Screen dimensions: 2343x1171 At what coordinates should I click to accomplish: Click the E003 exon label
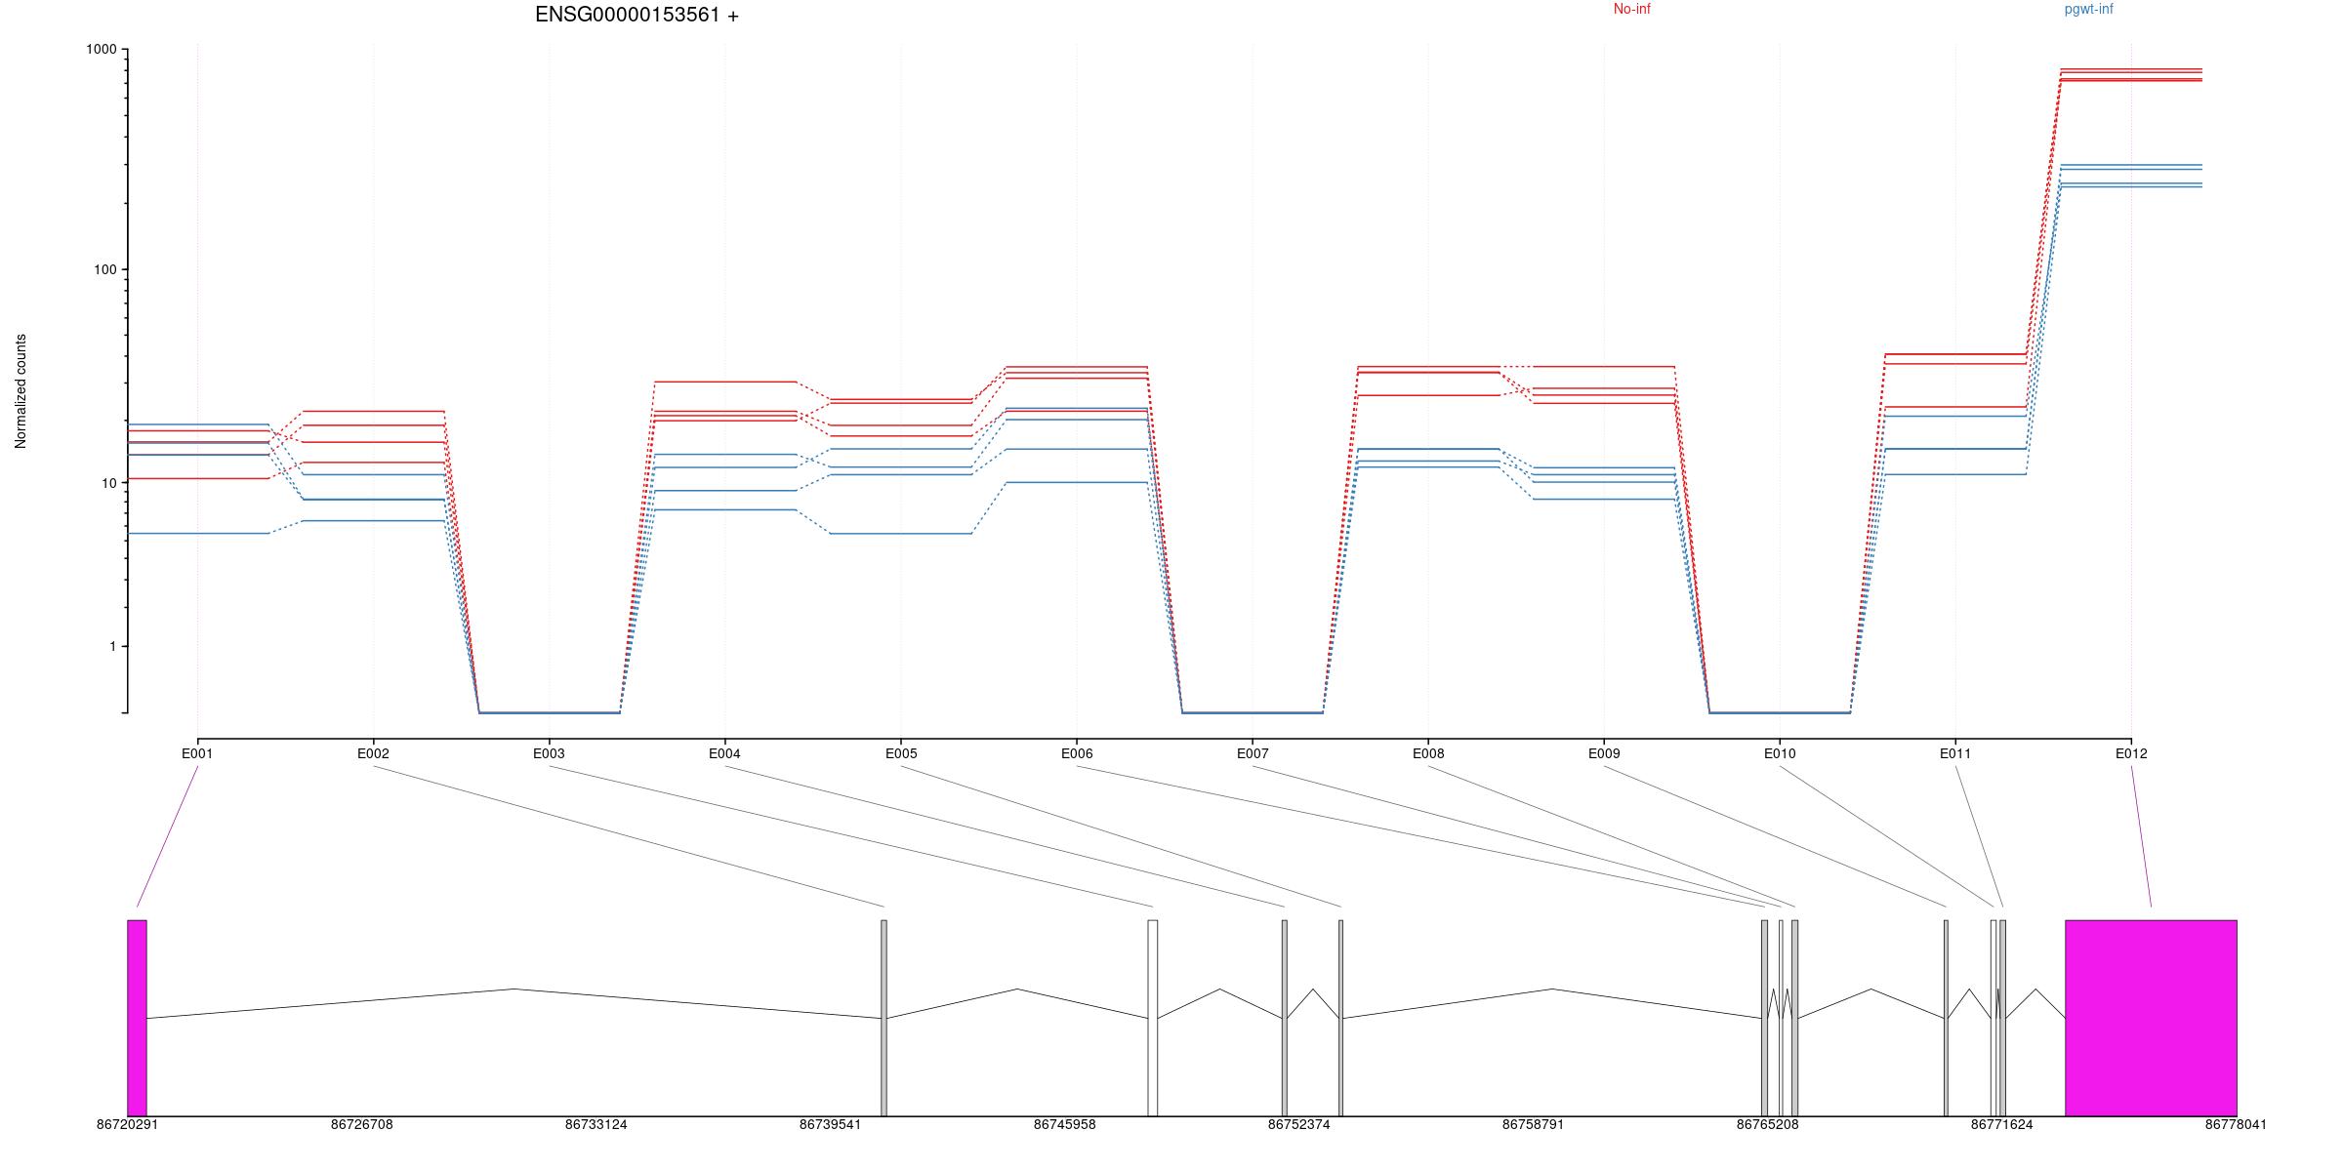pyautogui.click(x=549, y=753)
